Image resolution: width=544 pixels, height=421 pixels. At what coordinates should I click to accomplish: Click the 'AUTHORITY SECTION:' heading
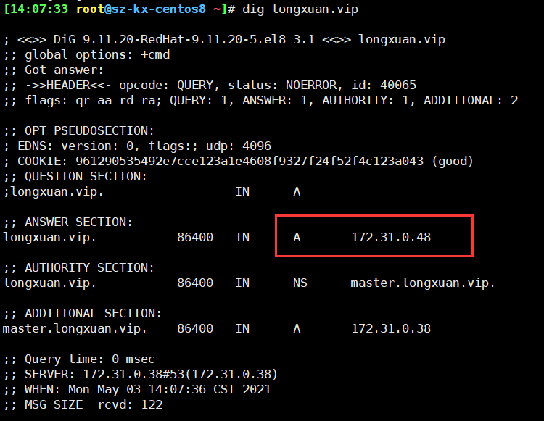(x=89, y=268)
